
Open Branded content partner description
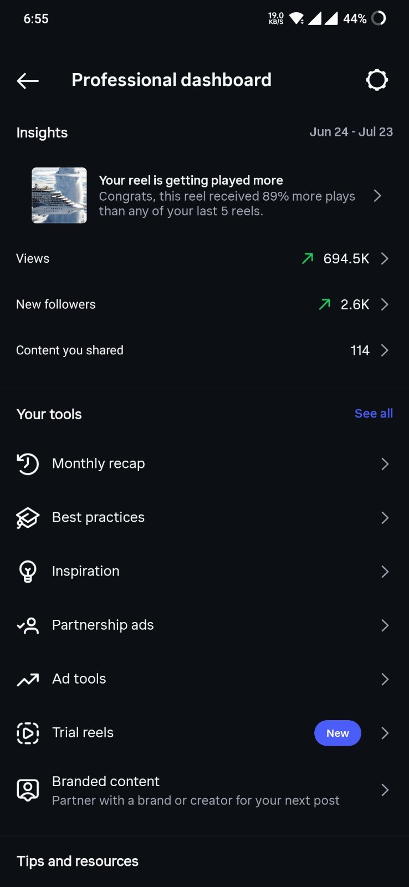(196, 801)
